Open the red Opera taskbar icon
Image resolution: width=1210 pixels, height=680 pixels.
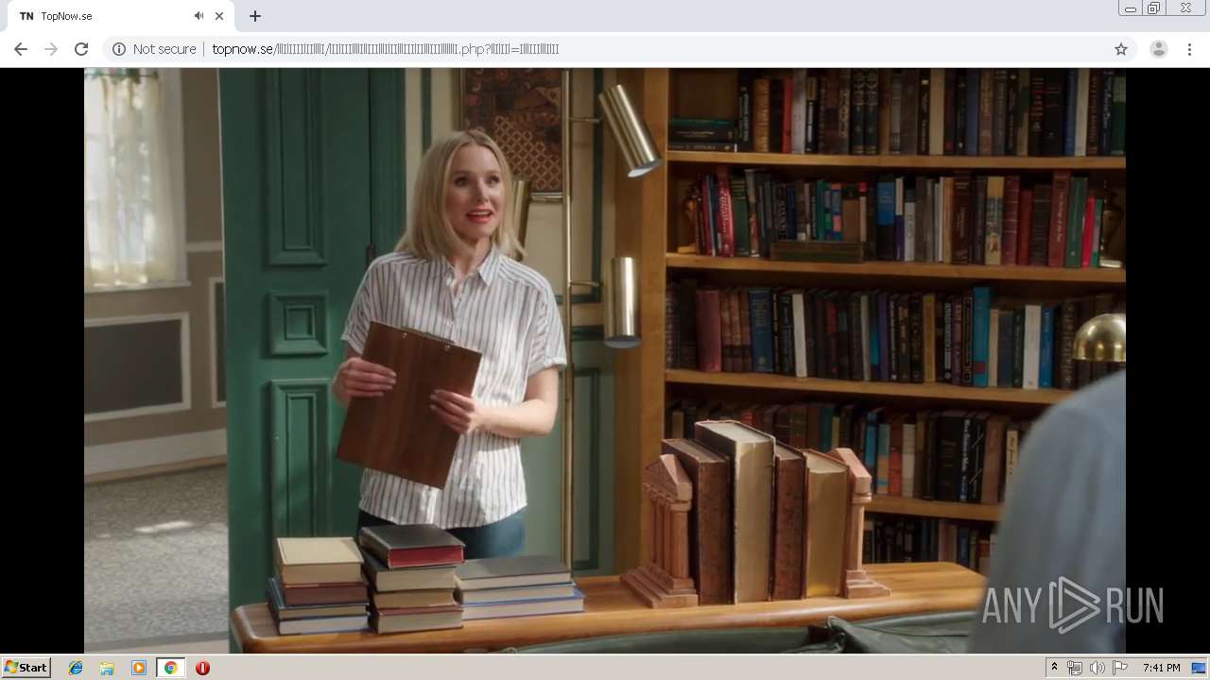(202, 668)
